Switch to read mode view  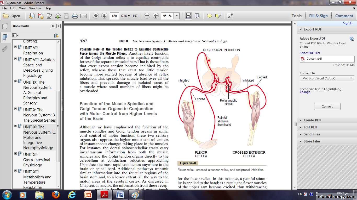(x=230, y=16)
